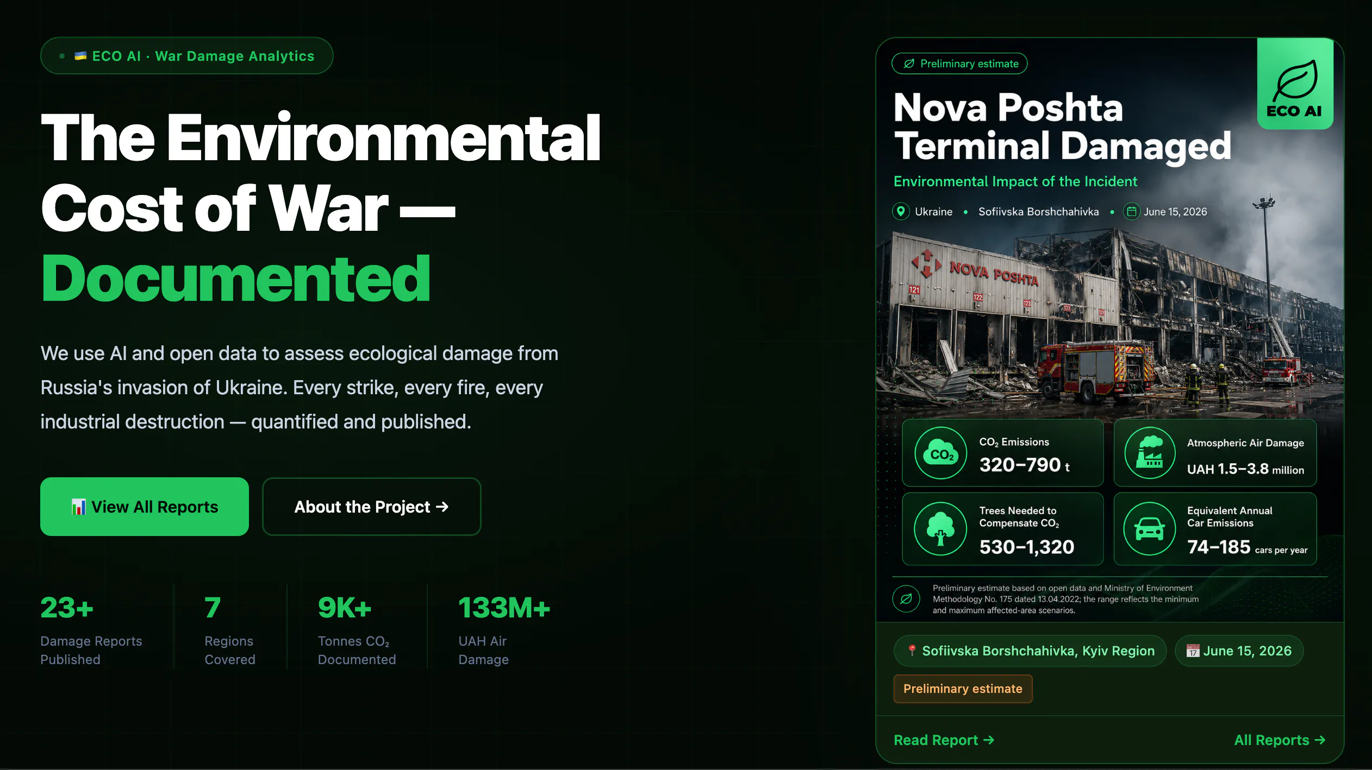Select the ECO AI War Damage Analytics badge
Image resolution: width=1372 pixels, height=770 pixels.
(187, 55)
